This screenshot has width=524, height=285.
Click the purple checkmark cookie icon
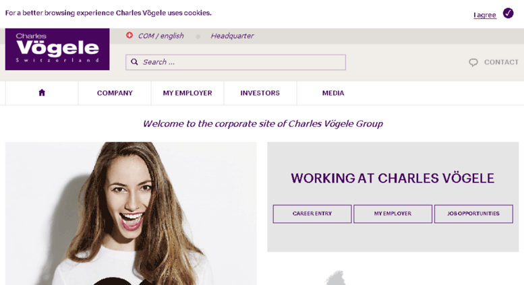pos(508,13)
